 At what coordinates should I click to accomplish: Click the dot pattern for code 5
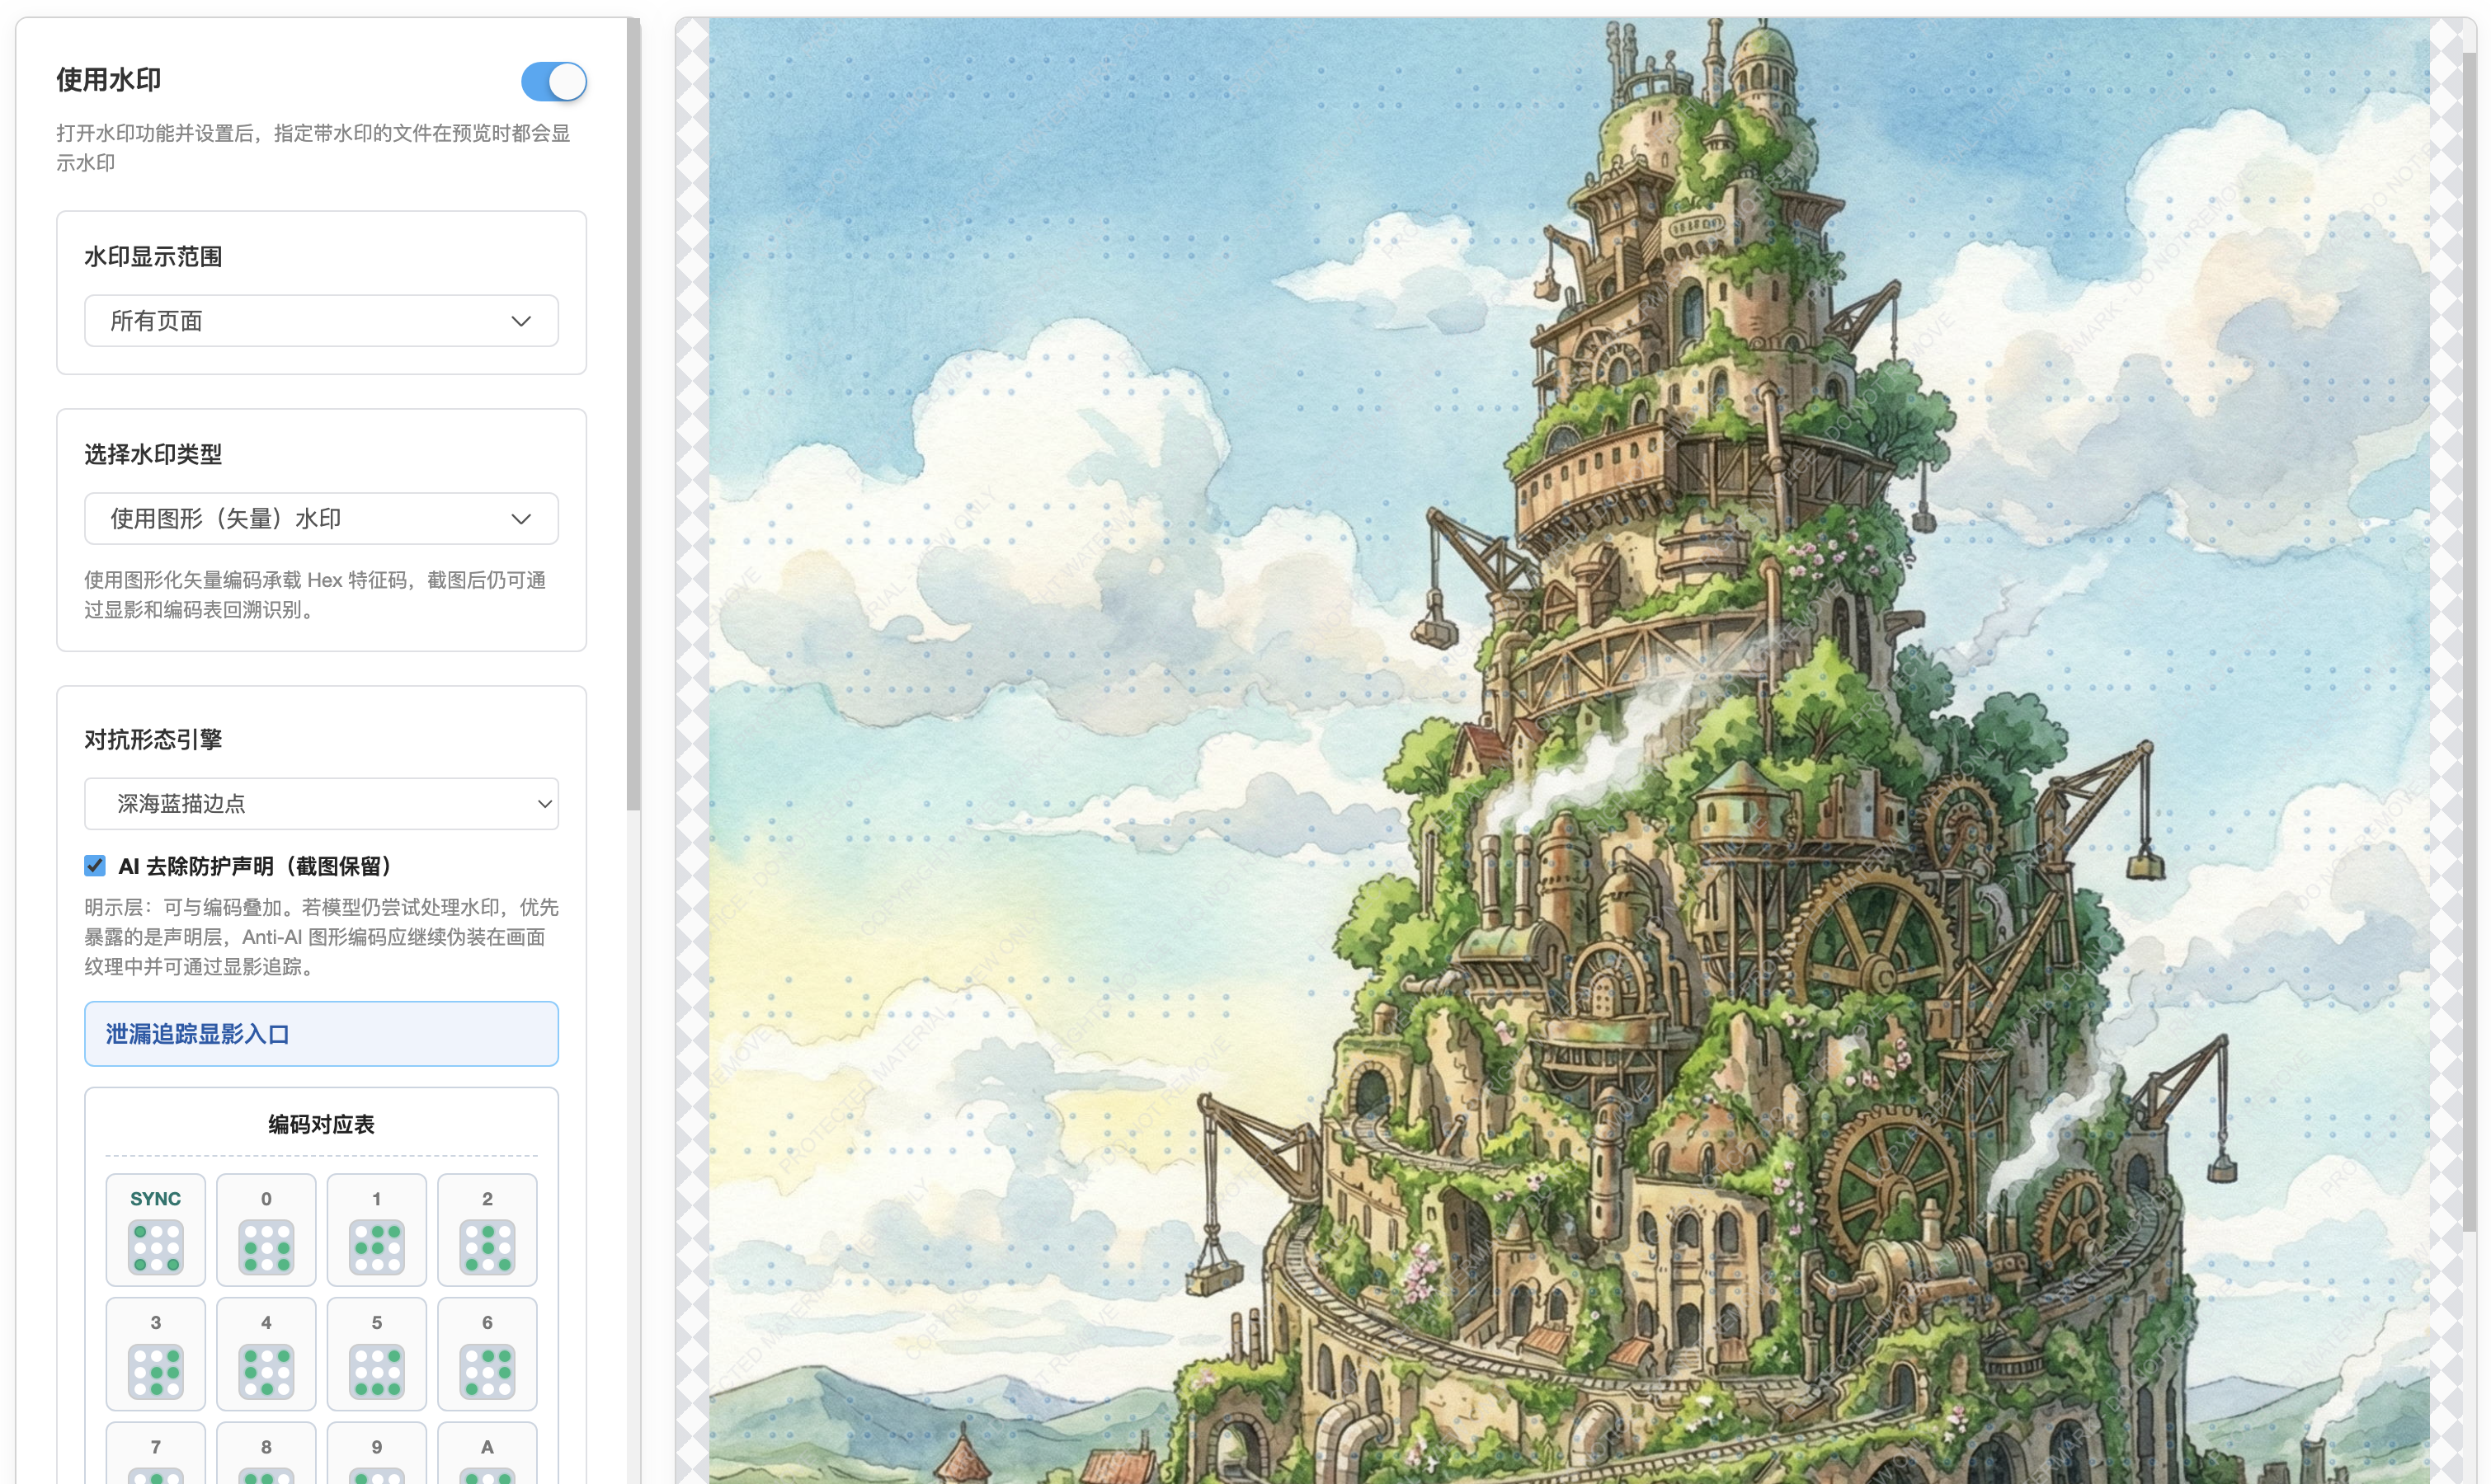click(x=377, y=1371)
